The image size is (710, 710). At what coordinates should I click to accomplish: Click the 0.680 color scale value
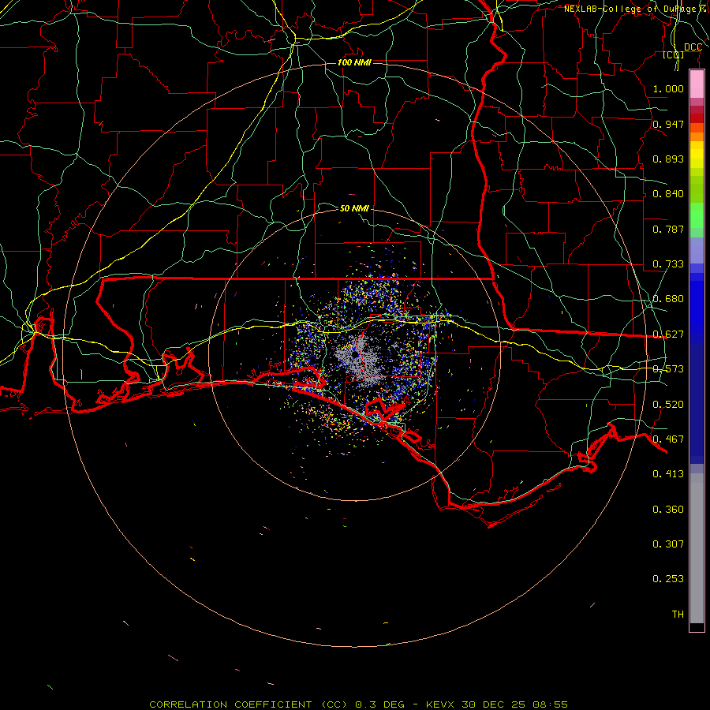click(x=668, y=299)
